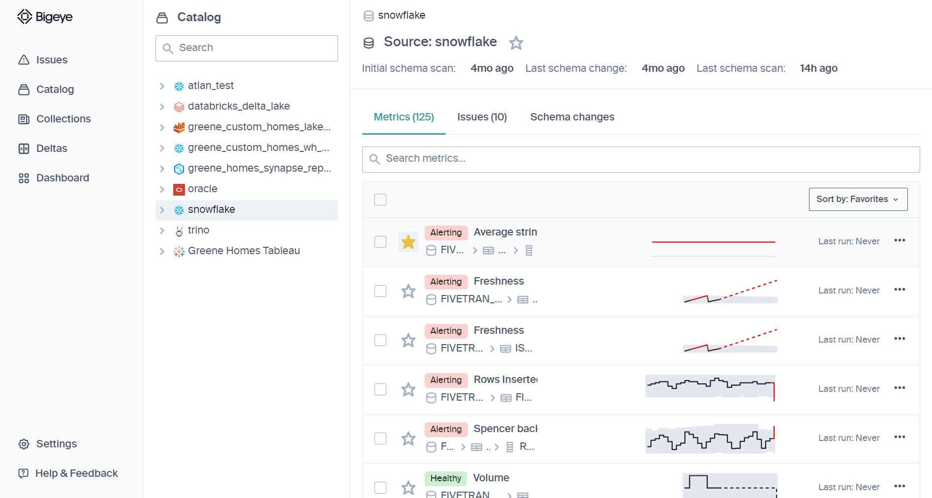Image resolution: width=932 pixels, height=498 pixels.
Task: Click the Bigeye logo
Action: (45, 17)
